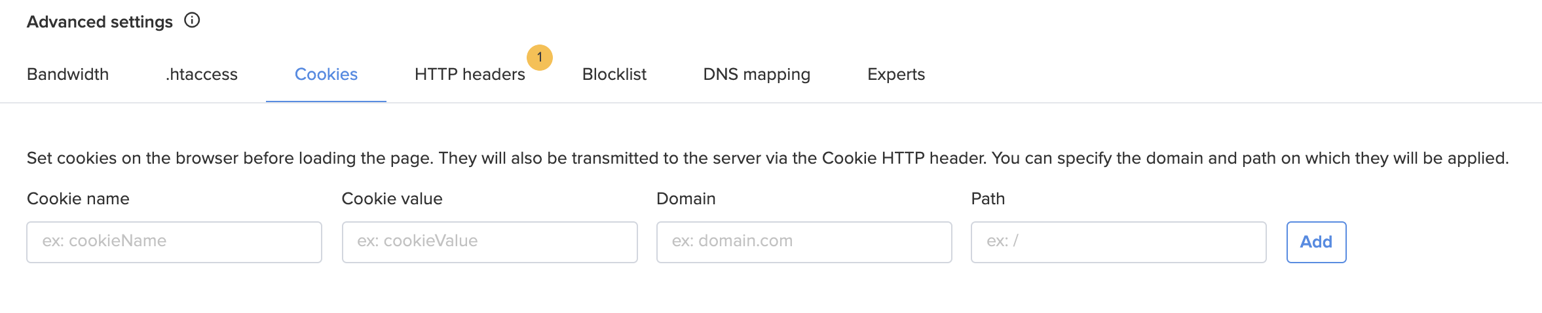Select the Cookies tab

tap(326, 74)
